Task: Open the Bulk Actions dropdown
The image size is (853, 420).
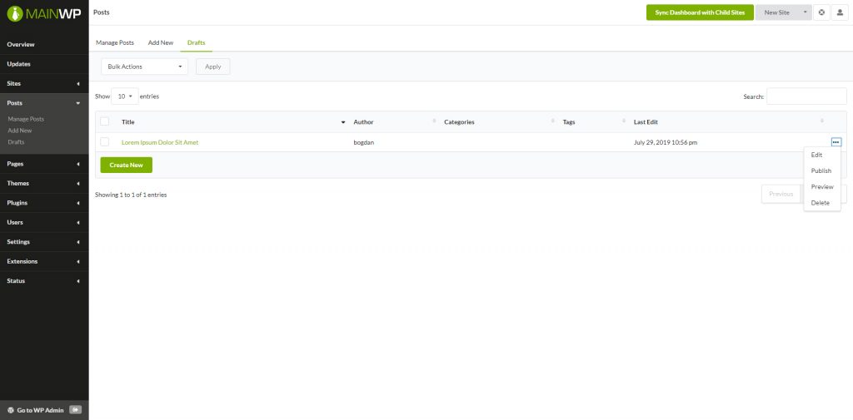Action: tap(144, 67)
